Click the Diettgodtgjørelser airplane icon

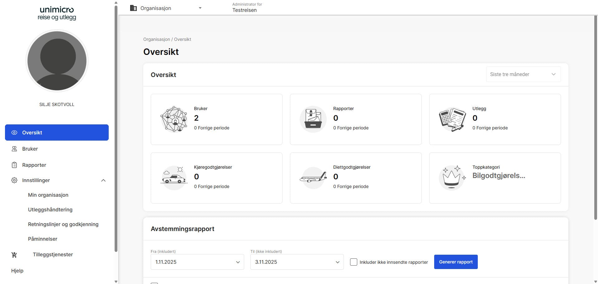313,178
